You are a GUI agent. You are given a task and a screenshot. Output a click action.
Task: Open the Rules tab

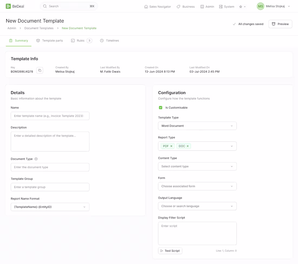point(81,41)
